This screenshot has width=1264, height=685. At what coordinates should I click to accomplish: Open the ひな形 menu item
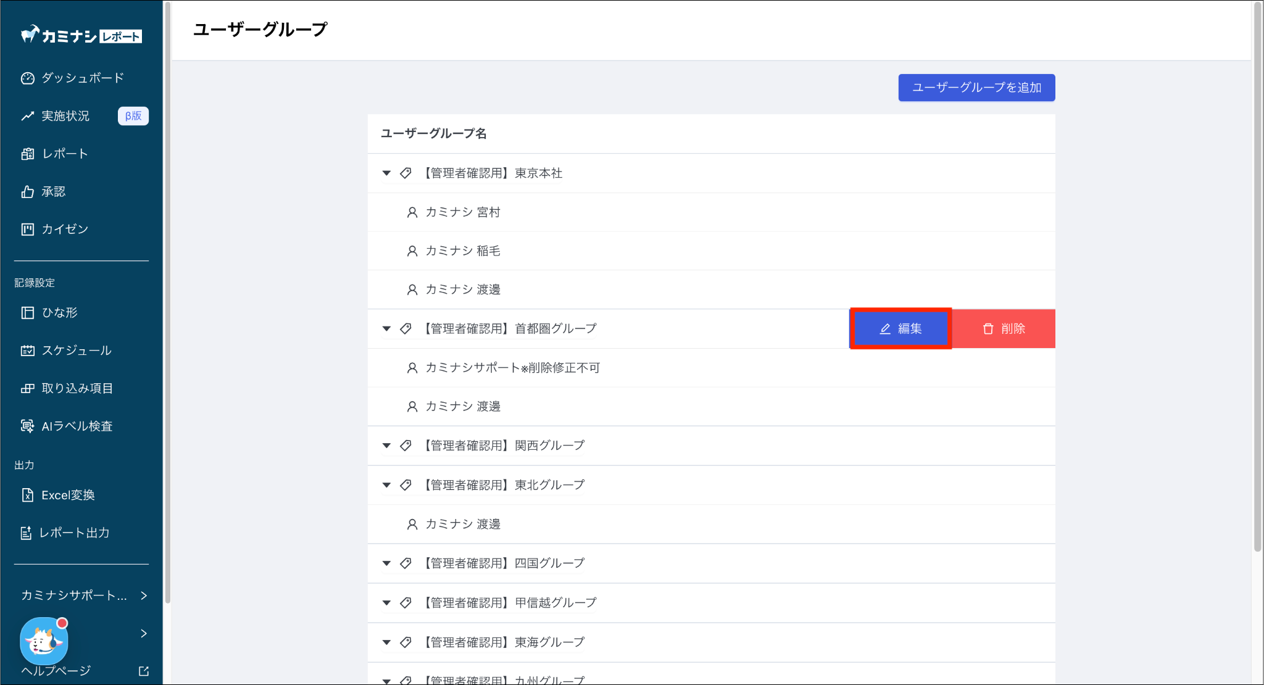pos(60,312)
